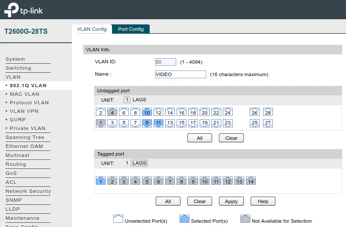346x227 pixels.
Task: Select untagged port 27 icon
Action: 268,123
